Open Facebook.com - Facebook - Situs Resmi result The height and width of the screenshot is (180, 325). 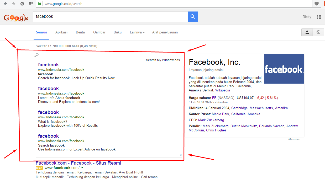[x=78, y=163]
